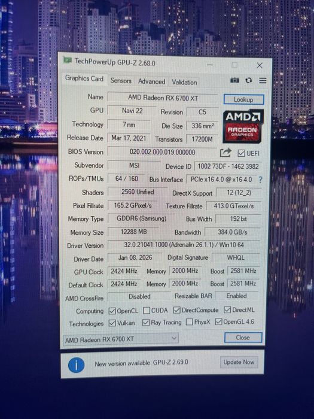This screenshot has width=314, height=419.
Task: Click the Die Size field 336 mm²
Action: [x=202, y=126]
